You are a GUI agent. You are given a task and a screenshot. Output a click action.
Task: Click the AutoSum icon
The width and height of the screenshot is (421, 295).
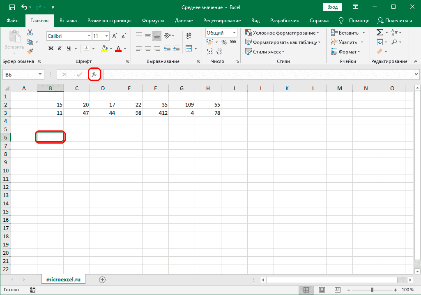point(379,32)
